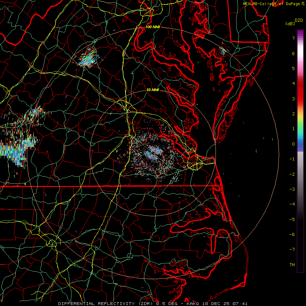
Task: Click "DIFFERENTIAL REFLECTIVITY" in the bottom caption
Action: tap(96, 304)
